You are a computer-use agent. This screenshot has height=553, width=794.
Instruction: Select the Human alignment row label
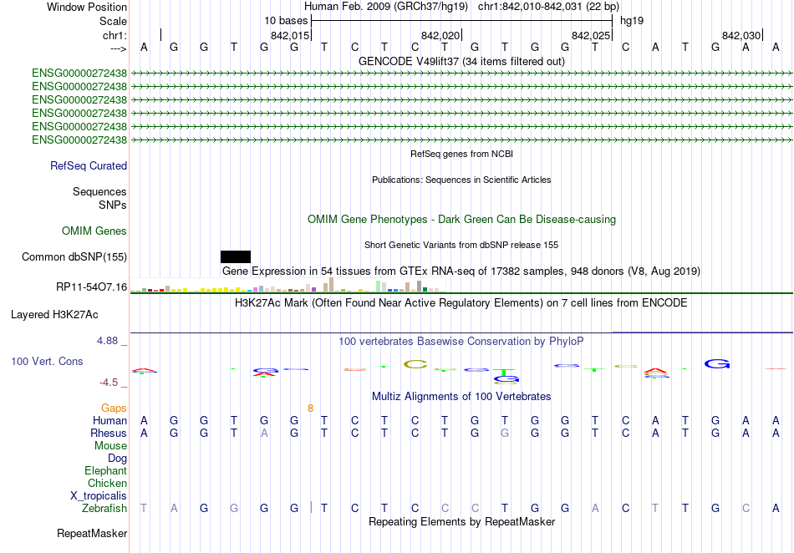pyautogui.click(x=109, y=420)
